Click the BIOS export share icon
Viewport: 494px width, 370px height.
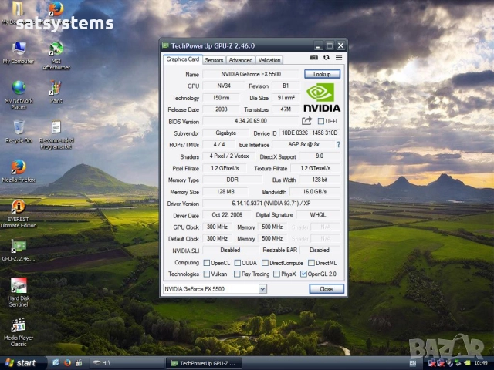[306, 121]
